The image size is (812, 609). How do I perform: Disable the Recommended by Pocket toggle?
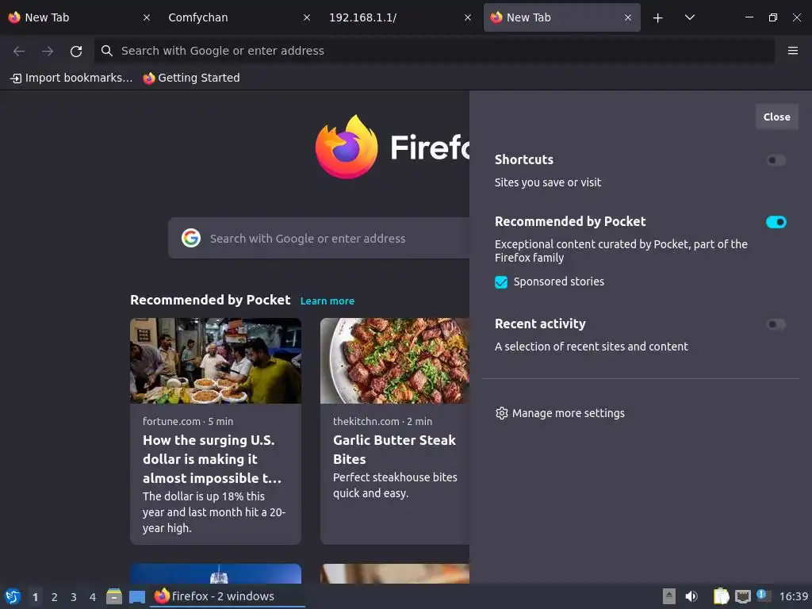776,222
